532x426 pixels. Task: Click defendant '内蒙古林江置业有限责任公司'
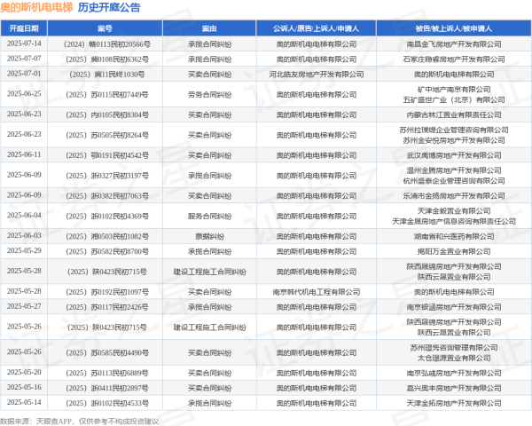click(x=454, y=114)
